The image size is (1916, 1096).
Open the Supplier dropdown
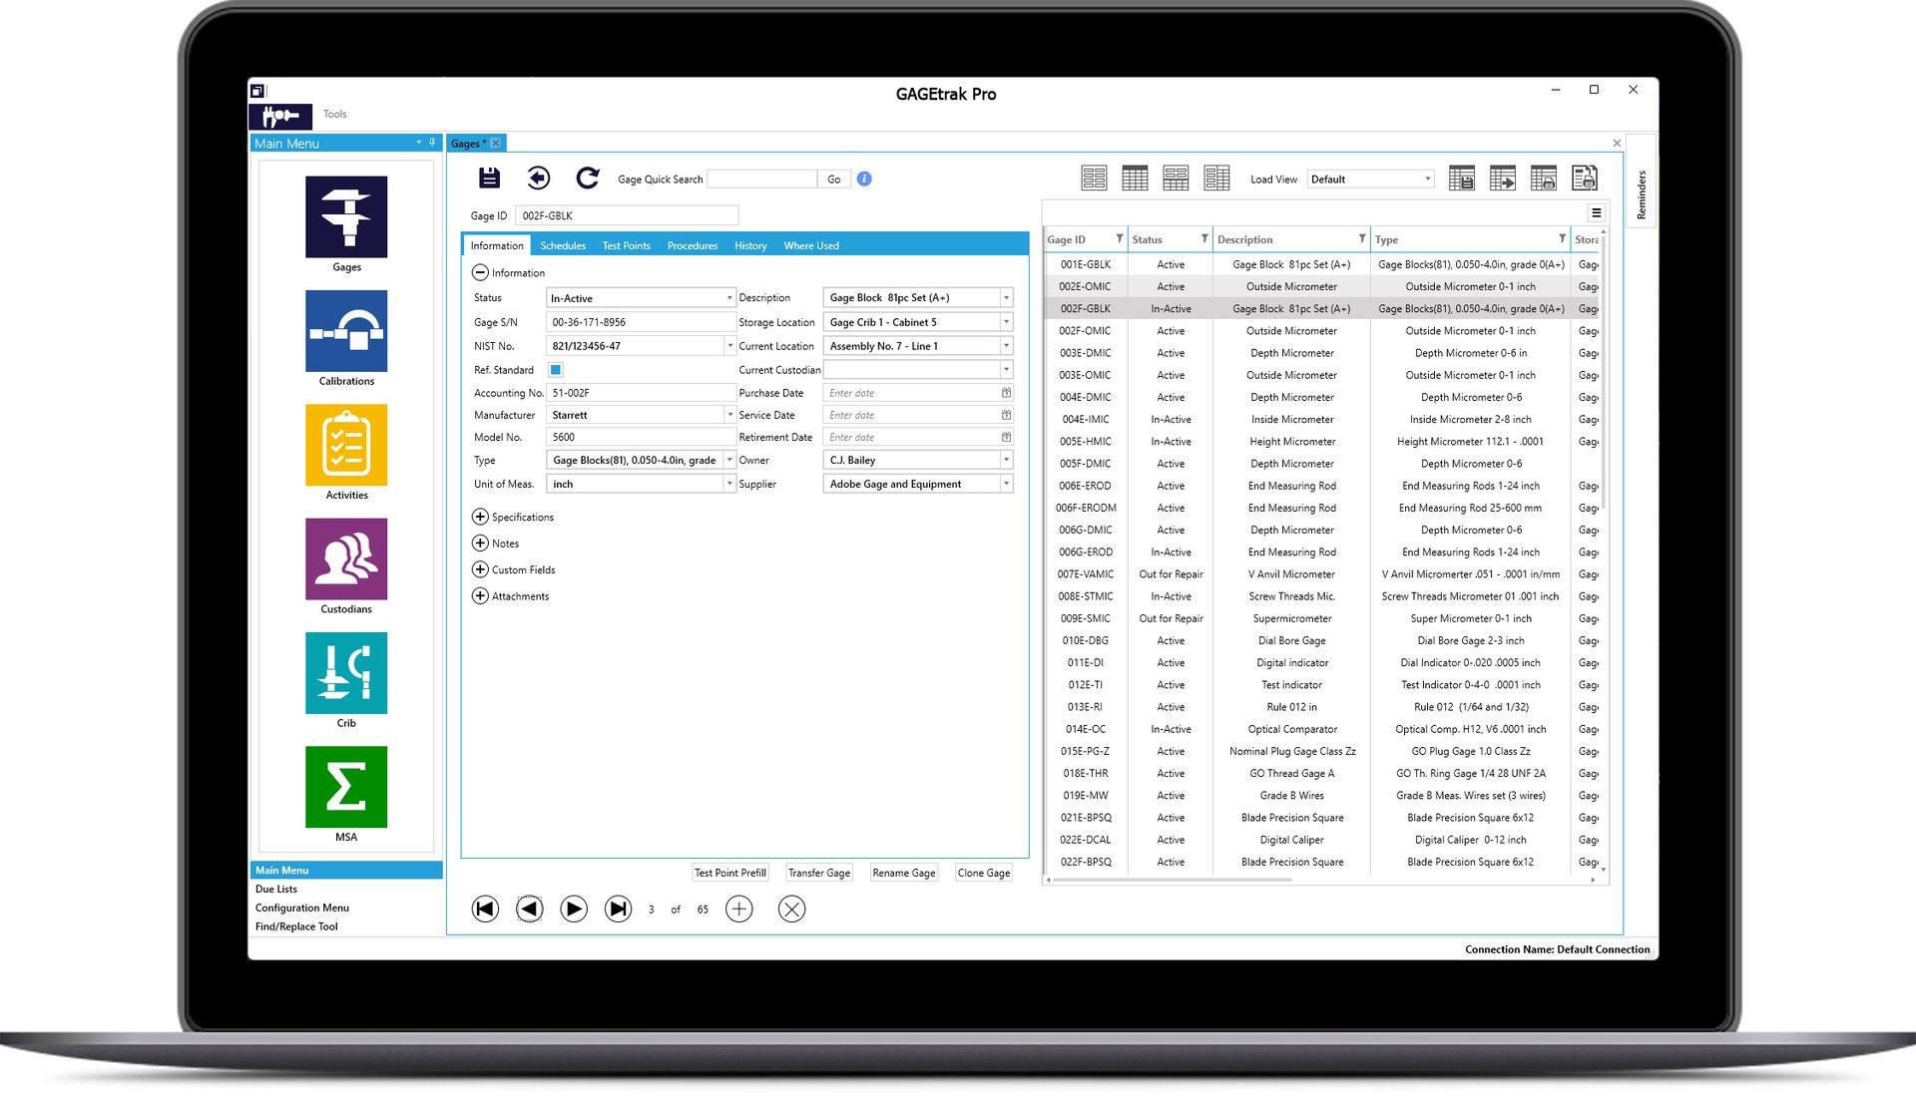click(1006, 484)
